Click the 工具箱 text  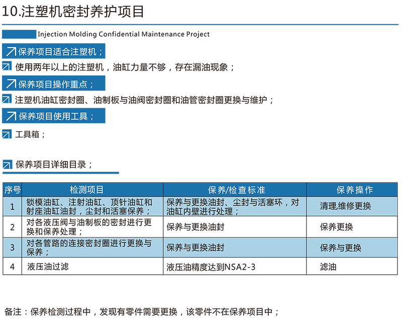tap(30, 134)
